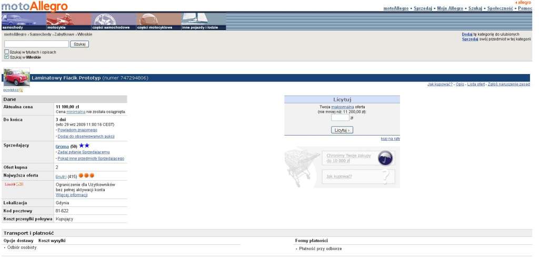
Task: Click Zgłoś naruszenie zasad link
Action: pyautogui.click(x=509, y=85)
